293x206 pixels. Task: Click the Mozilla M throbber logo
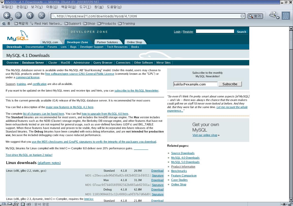click(x=286, y=16)
